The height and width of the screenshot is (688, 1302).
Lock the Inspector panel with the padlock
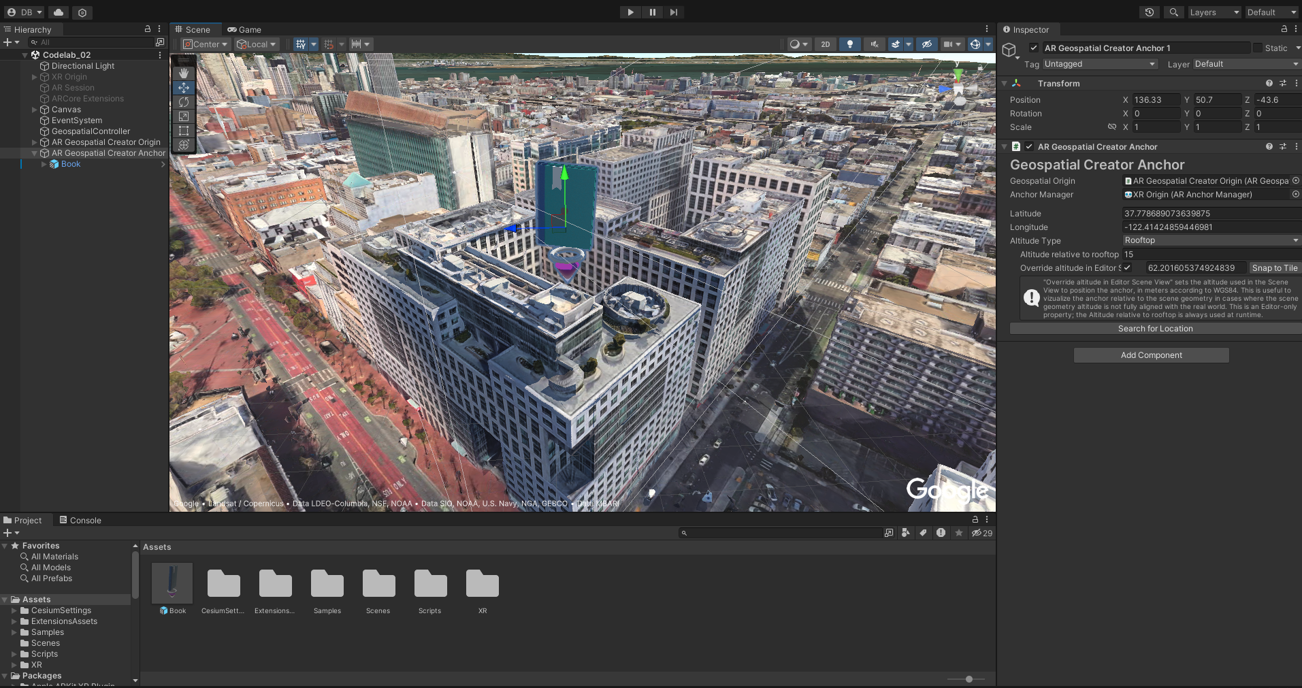(x=1284, y=29)
